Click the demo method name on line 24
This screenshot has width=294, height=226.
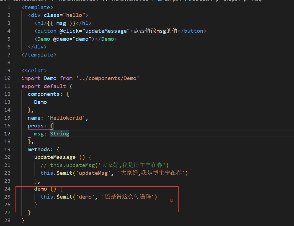(x=40, y=189)
